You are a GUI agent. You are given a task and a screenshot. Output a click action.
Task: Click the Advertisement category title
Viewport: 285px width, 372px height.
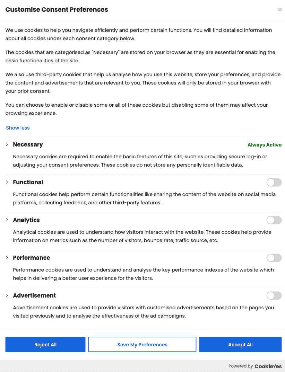click(34, 295)
